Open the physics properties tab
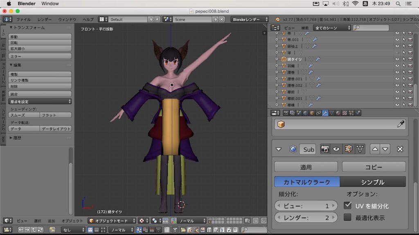 tap(358, 113)
